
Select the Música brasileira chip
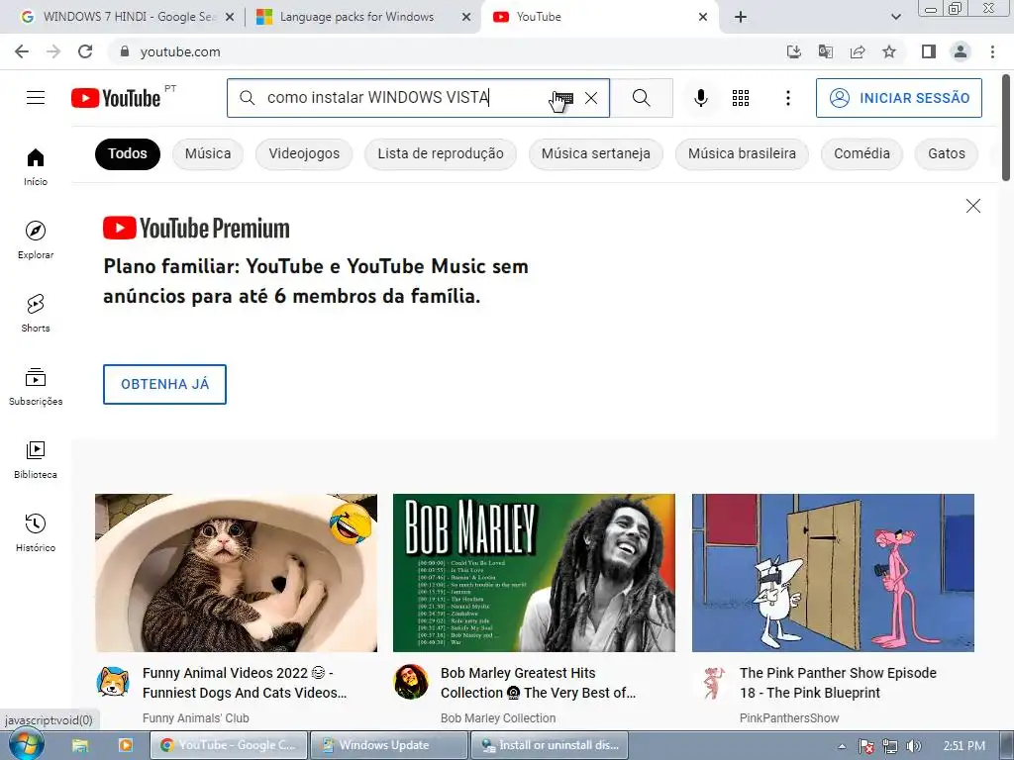point(742,153)
